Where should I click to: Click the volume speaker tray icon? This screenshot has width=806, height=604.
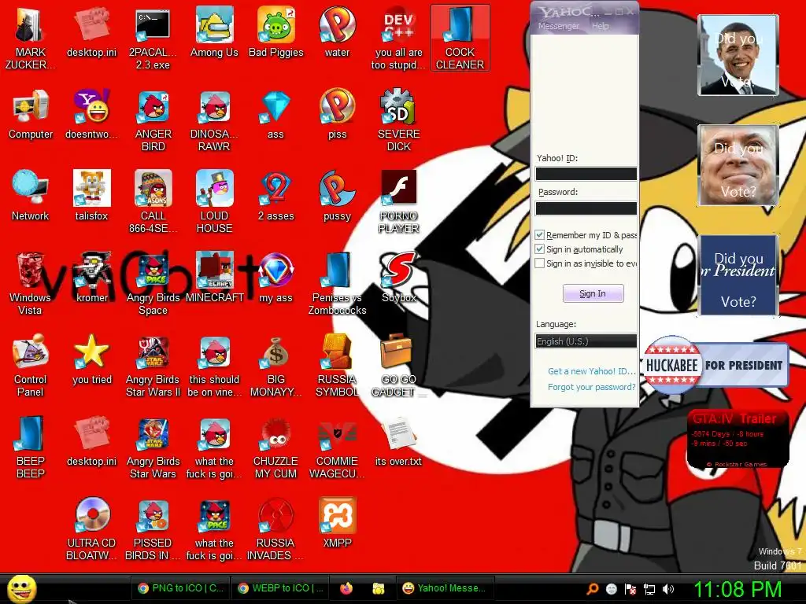(x=667, y=589)
